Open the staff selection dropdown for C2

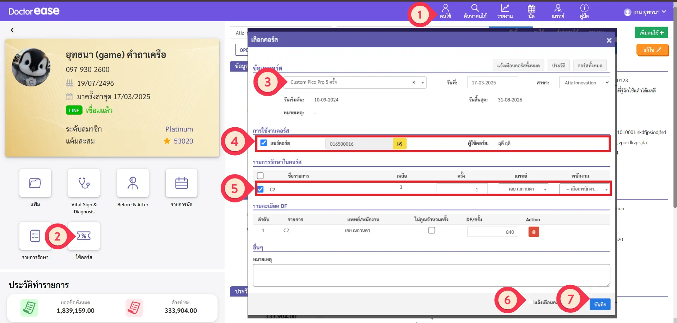pos(585,189)
